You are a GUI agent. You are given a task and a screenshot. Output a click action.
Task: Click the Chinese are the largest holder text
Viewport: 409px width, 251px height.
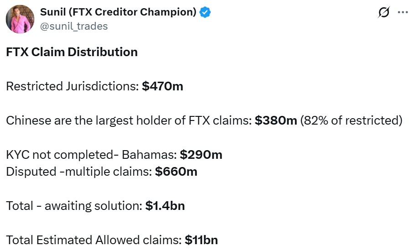[x=129, y=120]
